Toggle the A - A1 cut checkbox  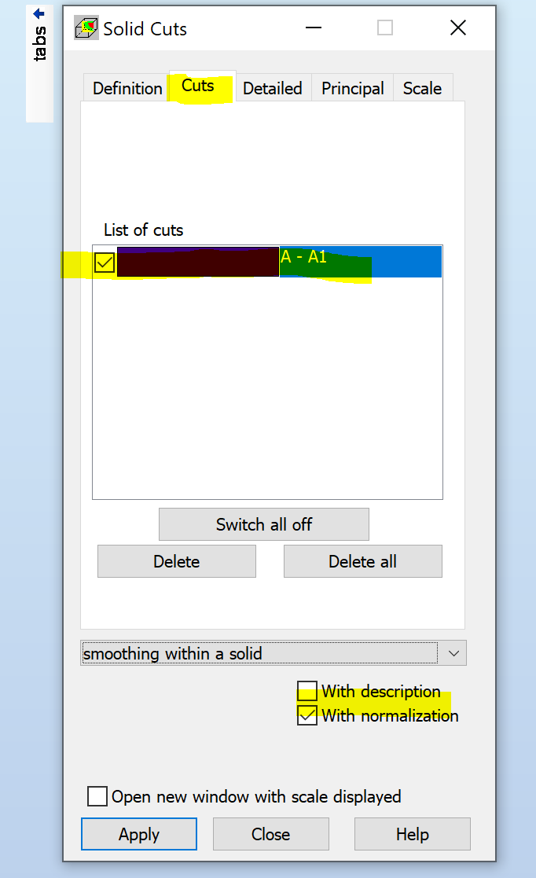click(x=105, y=263)
